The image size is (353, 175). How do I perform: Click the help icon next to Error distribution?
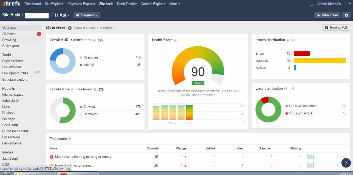285,89
